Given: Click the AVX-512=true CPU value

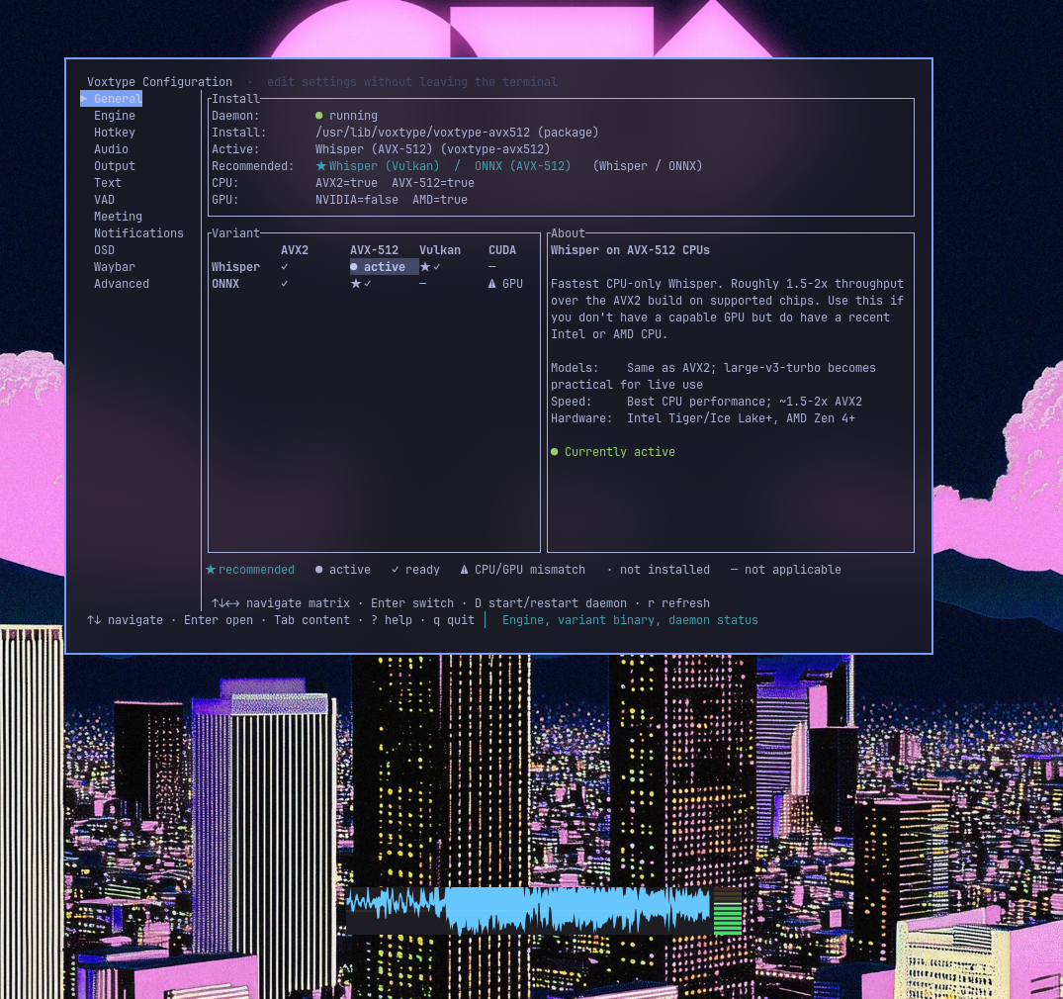Looking at the screenshot, I should coord(433,183).
